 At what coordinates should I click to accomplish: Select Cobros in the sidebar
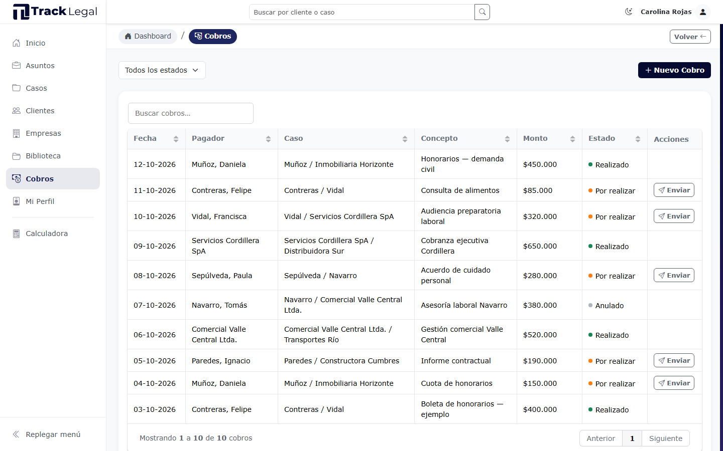pos(53,179)
